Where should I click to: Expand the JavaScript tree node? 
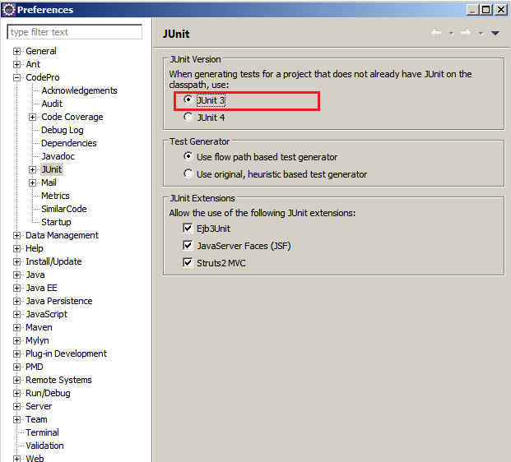(x=16, y=315)
